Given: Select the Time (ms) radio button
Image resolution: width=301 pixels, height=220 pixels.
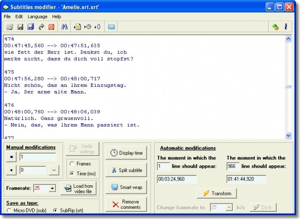Looking at the screenshot, I should (x=72, y=174).
